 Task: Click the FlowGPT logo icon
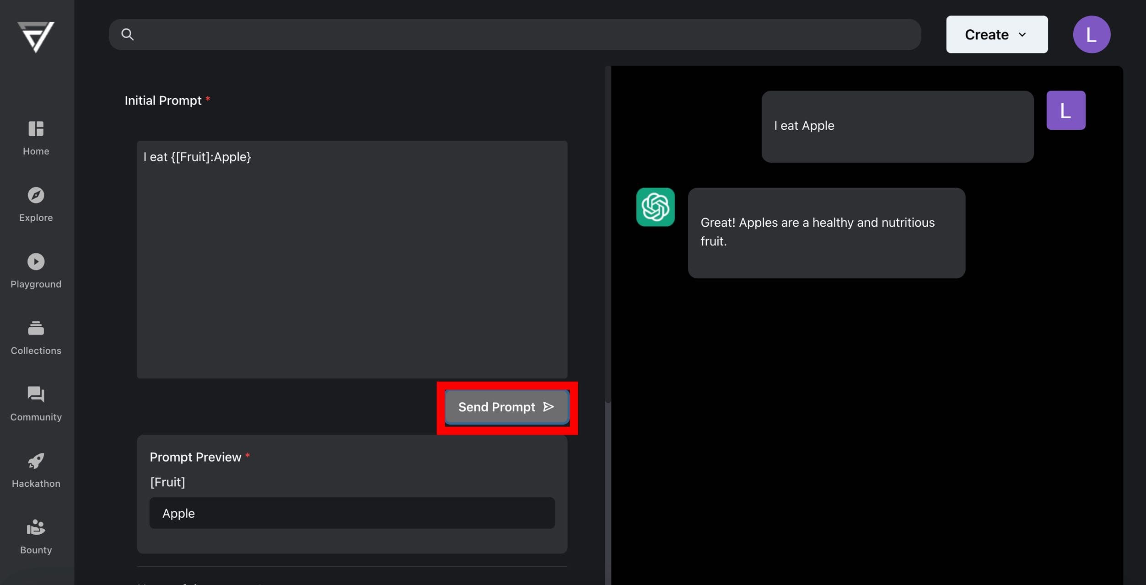click(x=36, y=37)
